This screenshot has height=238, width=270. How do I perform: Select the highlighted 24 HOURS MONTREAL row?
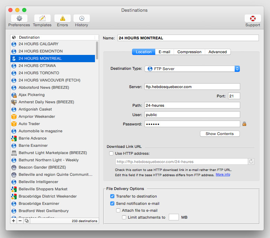53,58
